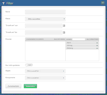The height and width of the screenshot is (95, 107).
Task: Click the funnel Filter icon in title bar
Action: [3, 3]
